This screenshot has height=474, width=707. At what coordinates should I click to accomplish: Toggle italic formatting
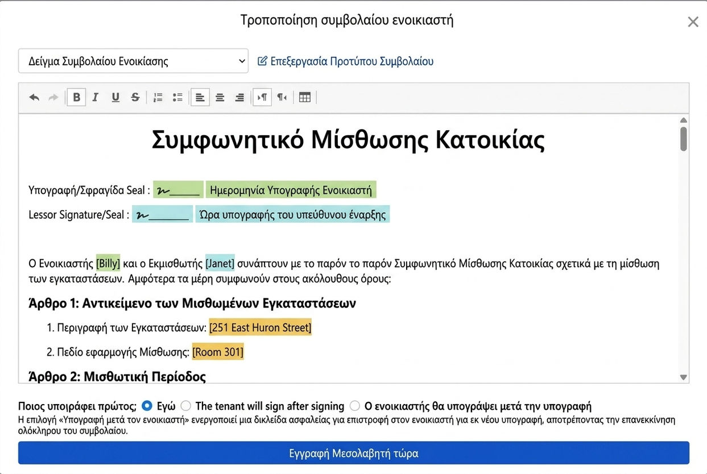(x=96, y=98)
